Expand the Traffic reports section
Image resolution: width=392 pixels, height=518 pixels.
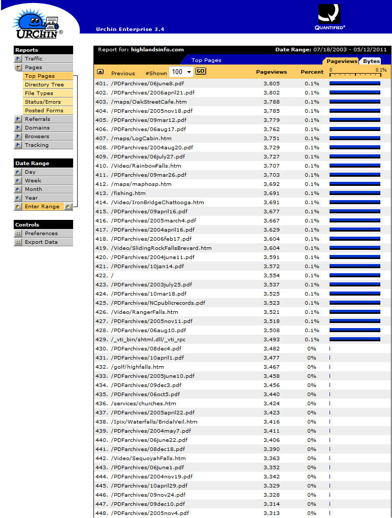[18, 59]
